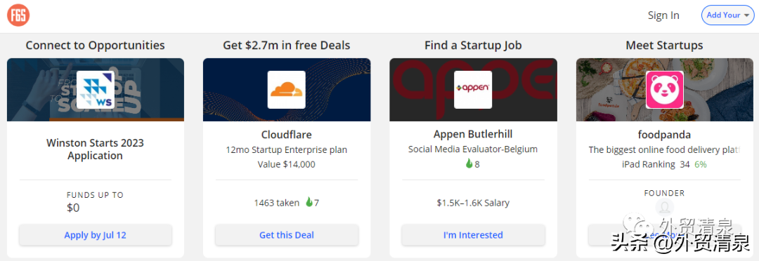Expand the Add Your dropdown
Viewport: 759px width, 261px height.
tap(727, 15)
